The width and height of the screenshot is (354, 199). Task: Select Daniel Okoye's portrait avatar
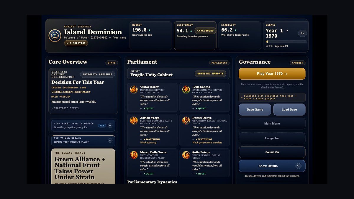pos(186,120)
